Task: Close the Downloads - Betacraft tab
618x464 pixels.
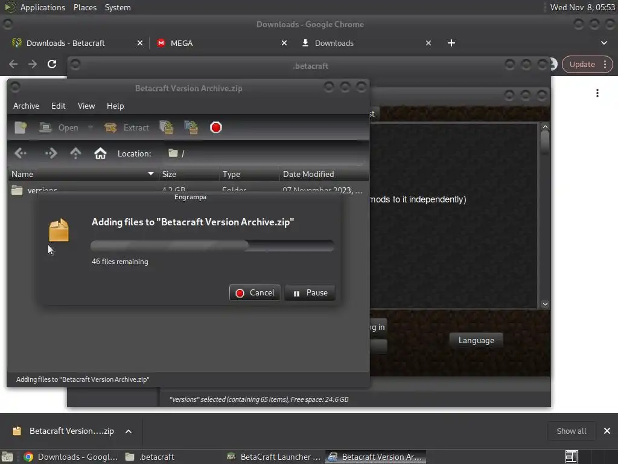Action: (x=140, y=43)
